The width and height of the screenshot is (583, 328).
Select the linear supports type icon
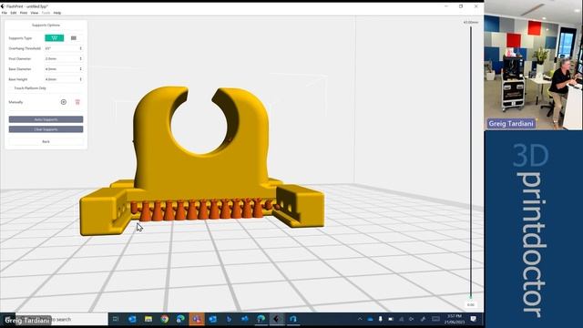click(x=74, y=38)
